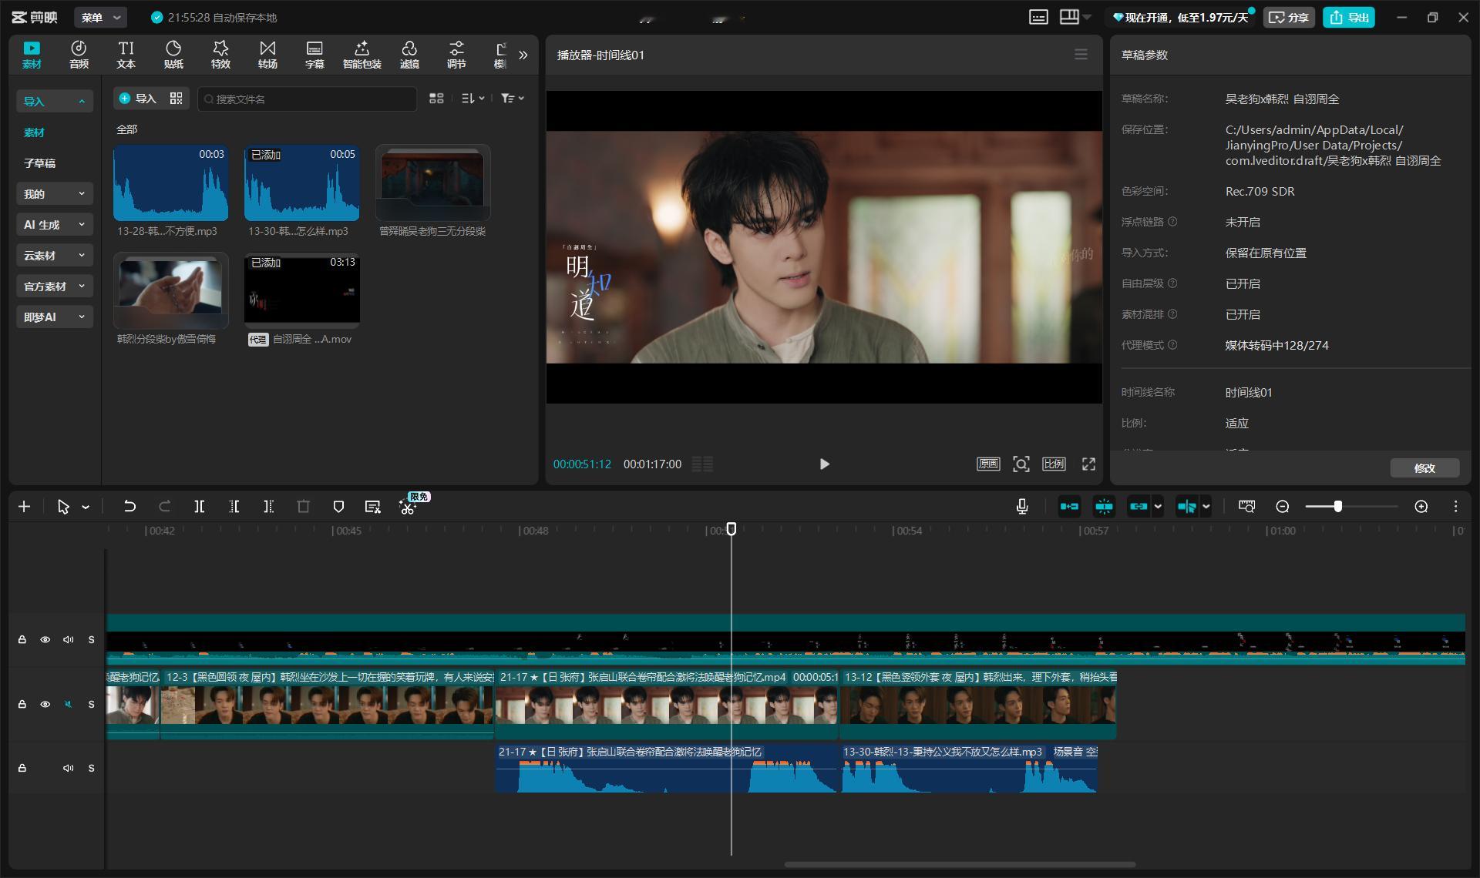Mute the bottom audio track
Image resolution: width=1480 pixels, height=878 pixels.
(68, 768)
